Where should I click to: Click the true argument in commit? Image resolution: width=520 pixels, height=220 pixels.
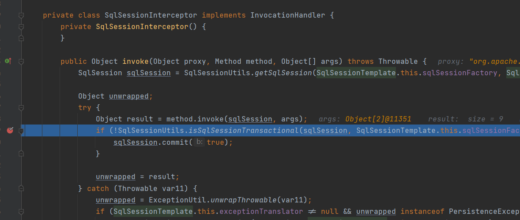(x=215, y=143)
